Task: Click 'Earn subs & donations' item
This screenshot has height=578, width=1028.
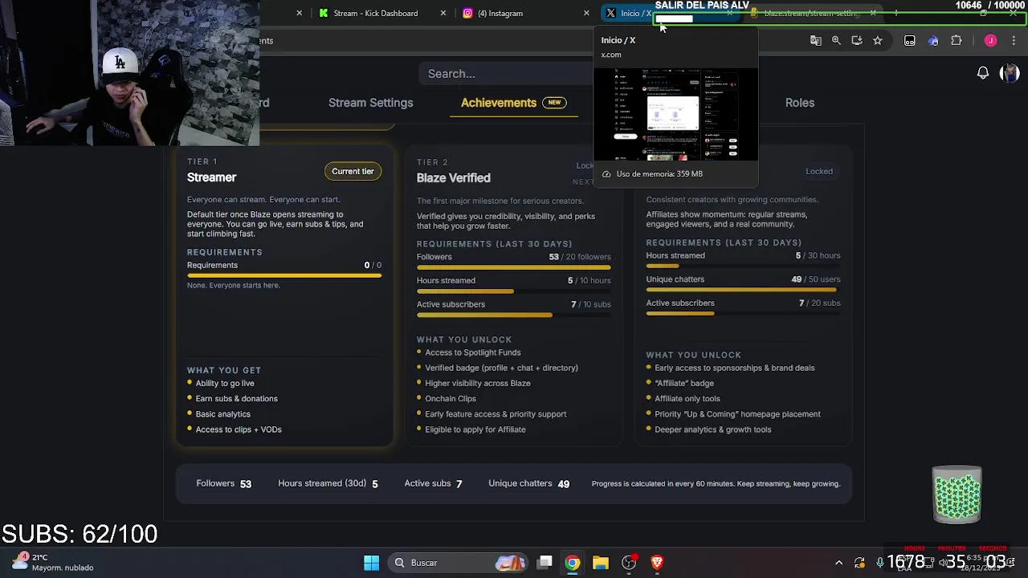Action: coord(237,398)
